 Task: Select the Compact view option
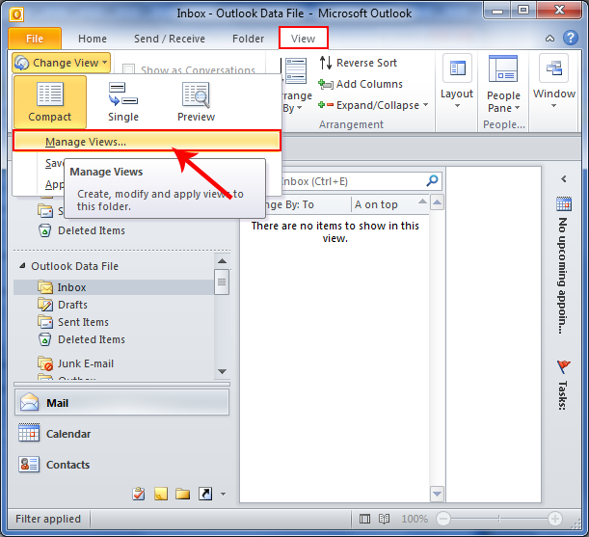coord(50,102)
